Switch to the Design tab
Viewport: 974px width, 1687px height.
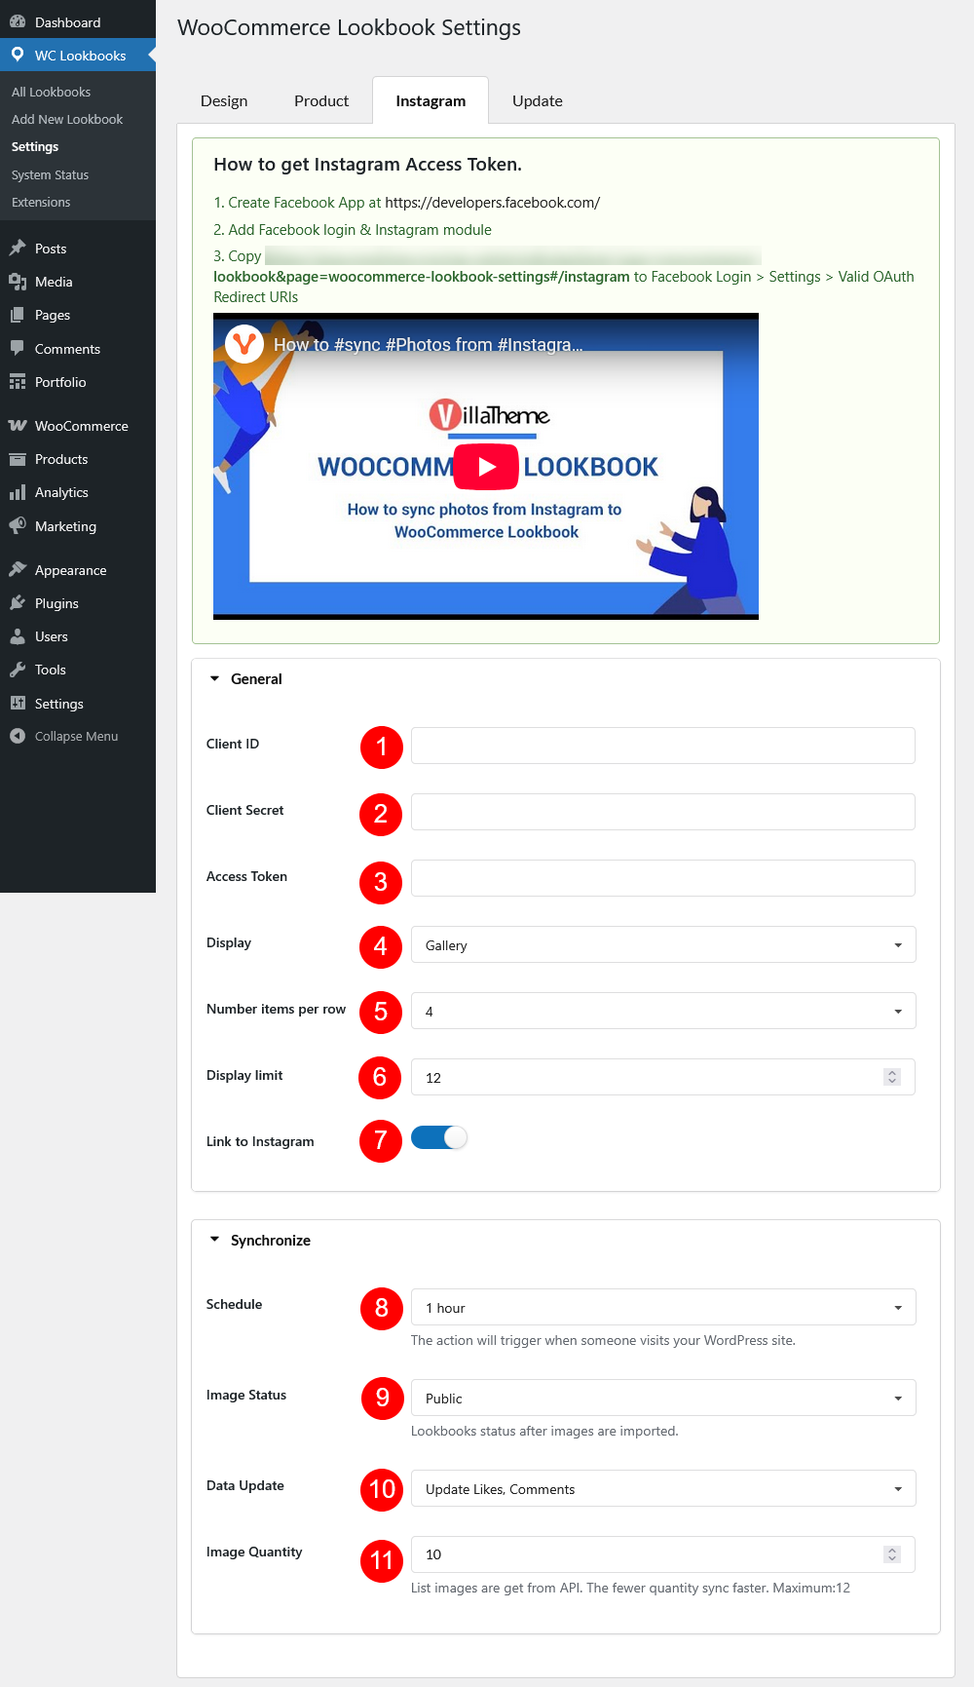tap(224, 100)
